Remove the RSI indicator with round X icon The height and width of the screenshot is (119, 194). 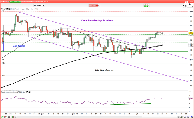tap(29, 92)
